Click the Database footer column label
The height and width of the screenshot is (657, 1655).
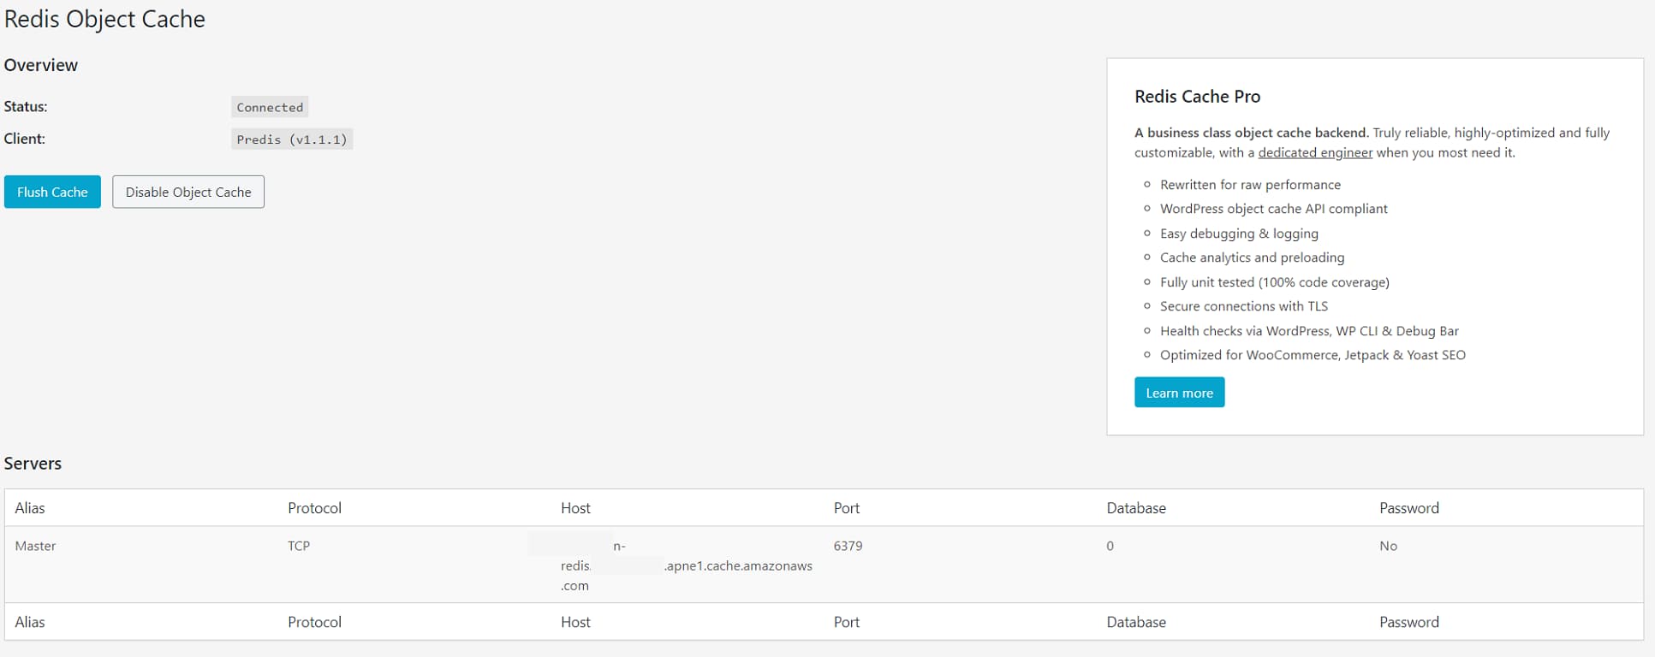click(1136, 622)
